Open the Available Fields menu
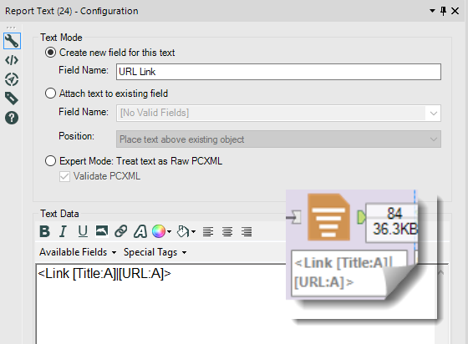Image resolution: width=468 pixels, height=344 pixels. (x=78, y=252)
